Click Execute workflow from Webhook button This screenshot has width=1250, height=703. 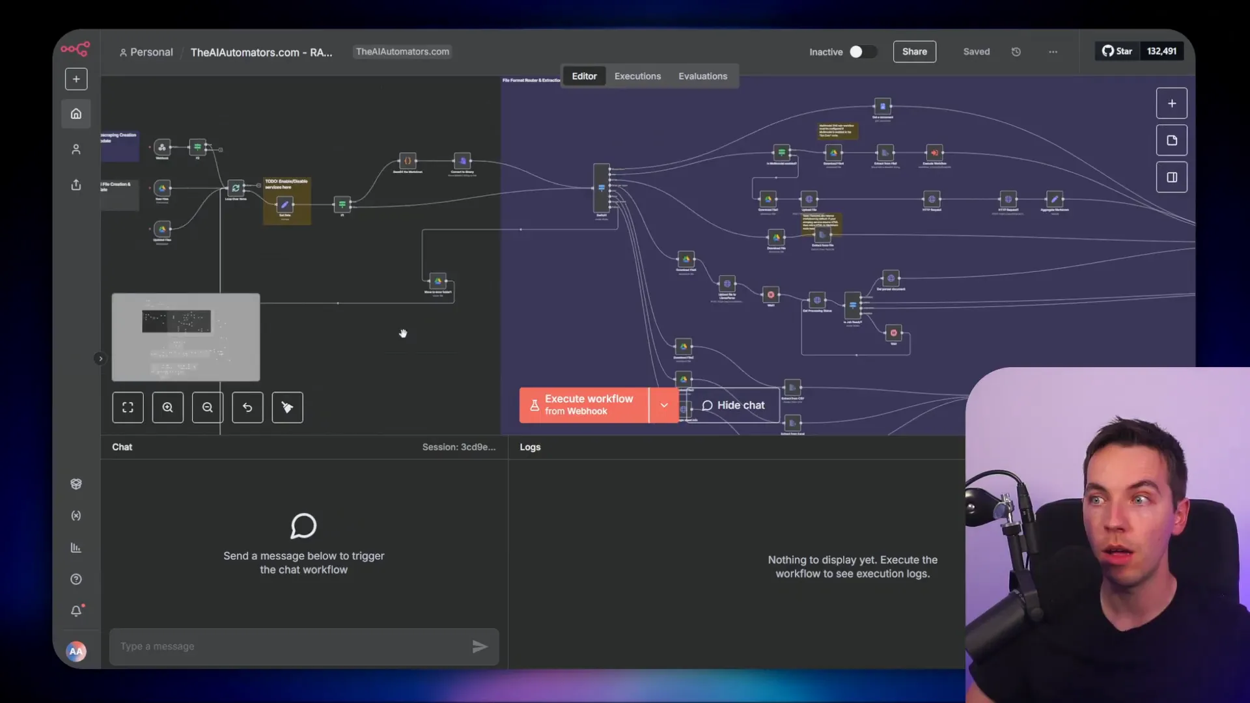pyautogui.click(x=585, y=405)
